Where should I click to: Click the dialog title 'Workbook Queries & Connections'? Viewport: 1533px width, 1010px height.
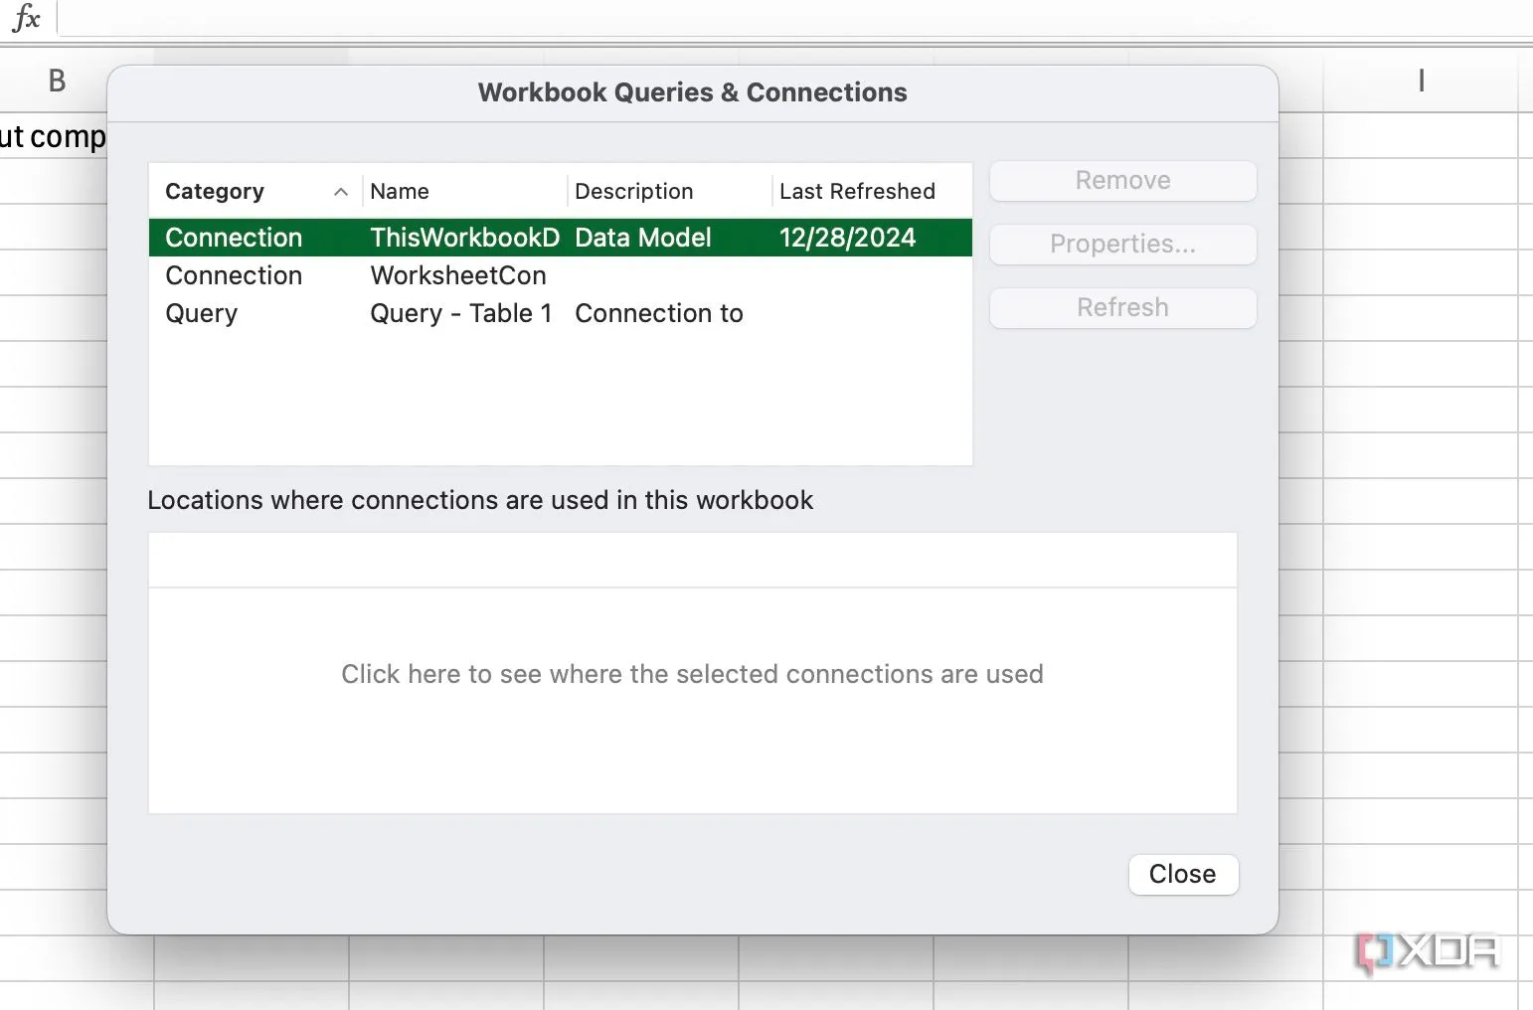tap(692, 92)
